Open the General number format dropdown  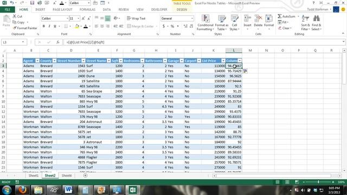tap(192, 18)
